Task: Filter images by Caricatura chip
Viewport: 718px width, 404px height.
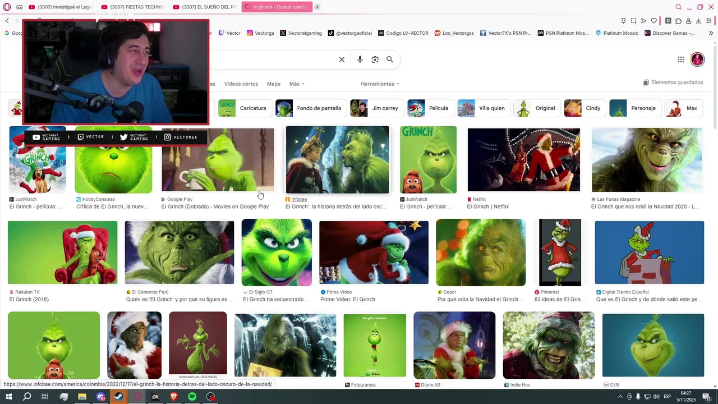Action: (244, 108)
